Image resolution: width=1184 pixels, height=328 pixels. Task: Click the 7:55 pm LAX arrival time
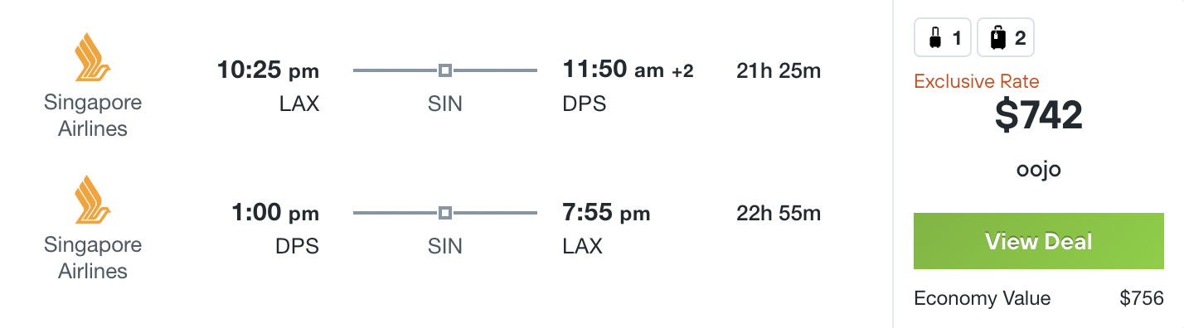tap(606, 213)
